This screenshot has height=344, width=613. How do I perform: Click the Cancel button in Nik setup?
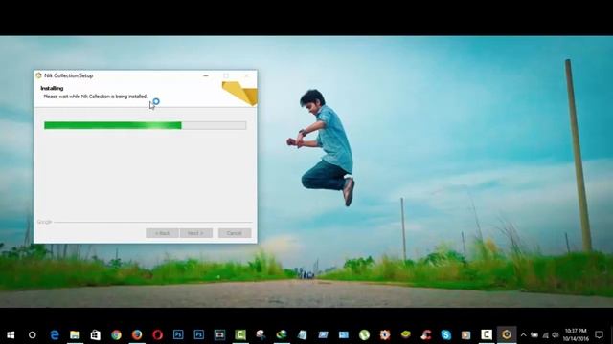pyautogui.click(x=235, y=233)
